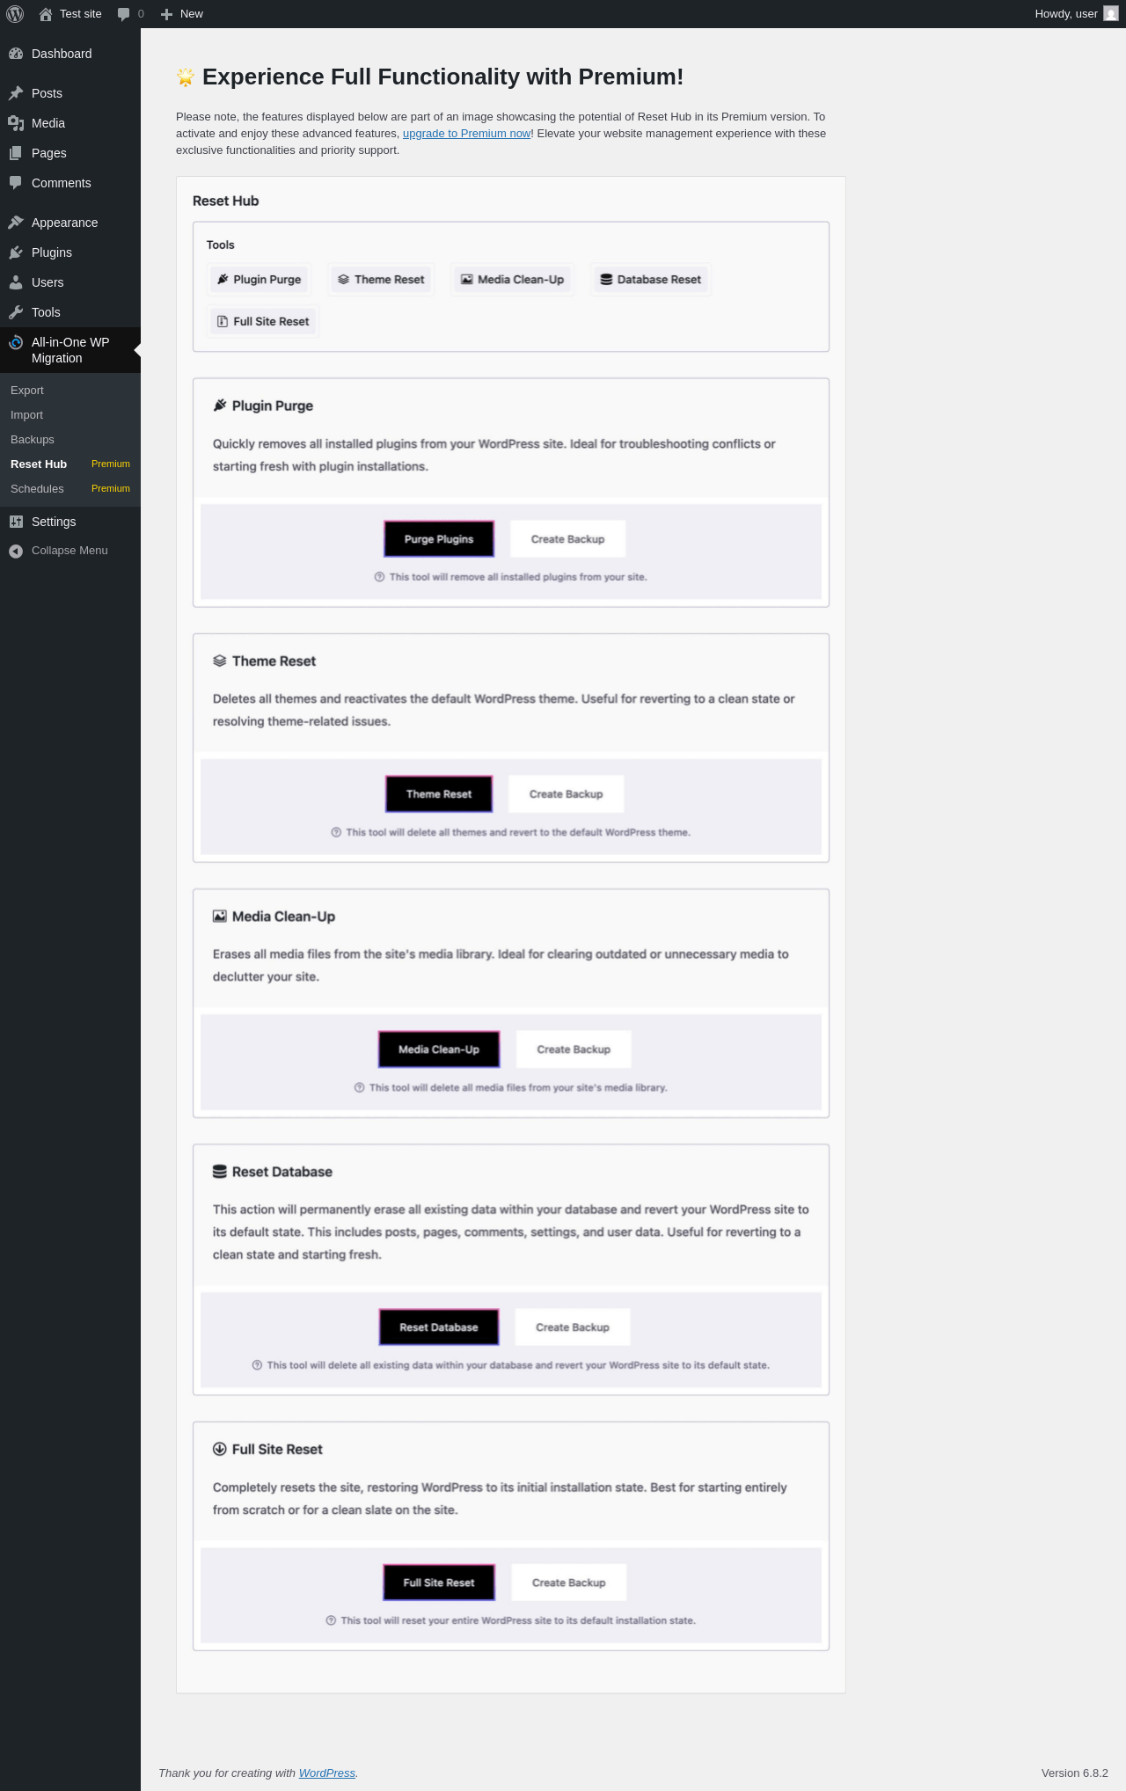Select the Backups submenu item
The height and width of the screenshot is (1791, 1126).
click(33, 440)
